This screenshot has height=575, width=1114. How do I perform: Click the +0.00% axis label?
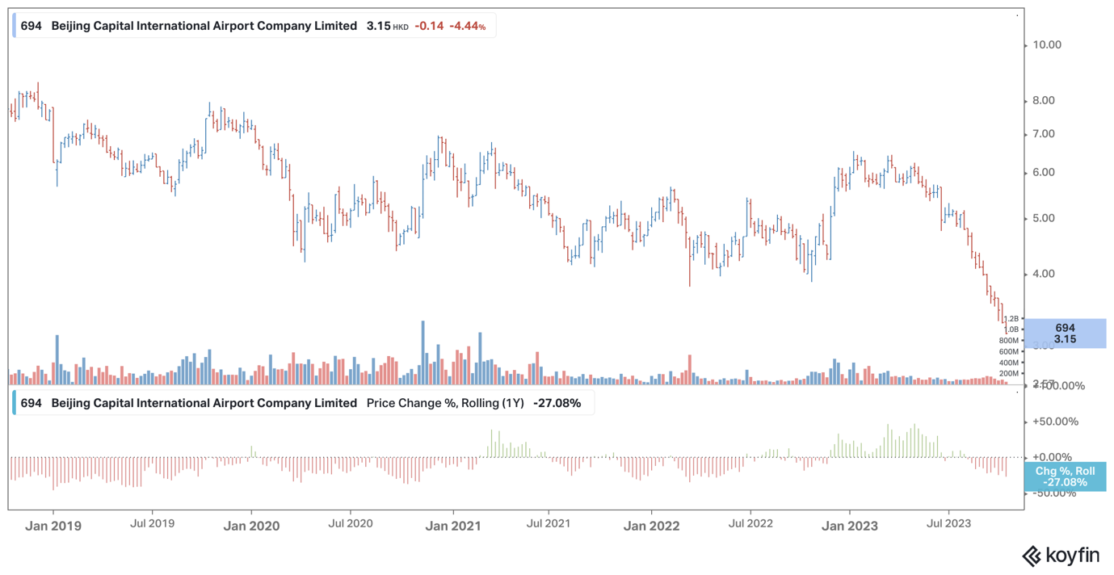click(1052, 457)
